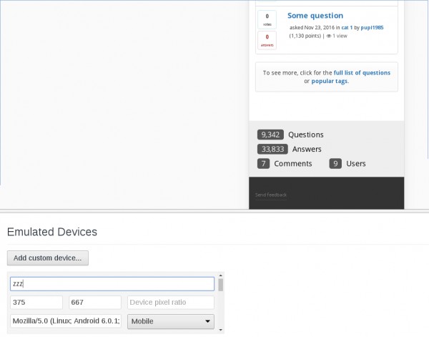
Task: Click the 0 answers count box
Action: [x=267, y=41]
